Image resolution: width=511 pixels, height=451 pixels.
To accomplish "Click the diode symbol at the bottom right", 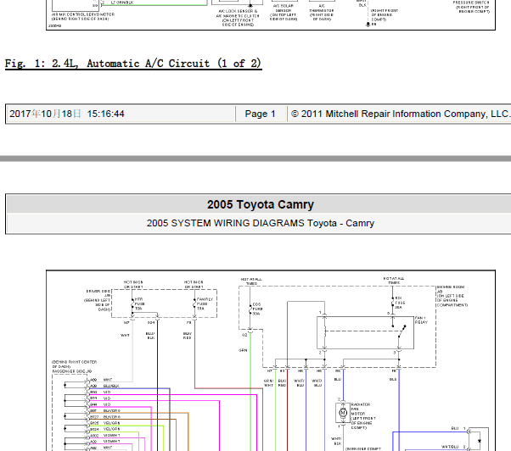I will 480,441.
